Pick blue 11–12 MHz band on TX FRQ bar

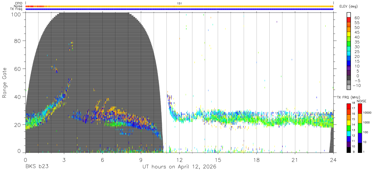pos(348,139)
